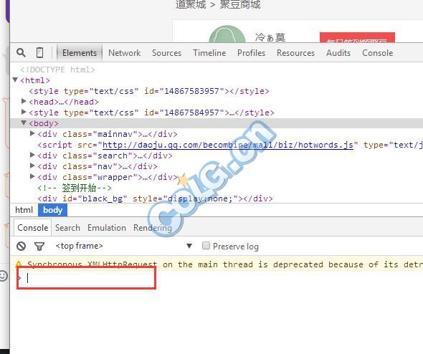The width and height of the screenshot is (423, 354).
Task: Select the drawer Rendering tab
Action: (x=153, y=228)
